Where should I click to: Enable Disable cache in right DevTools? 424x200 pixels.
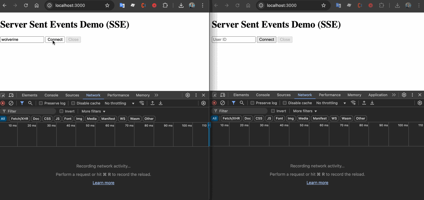click(285, 103)
